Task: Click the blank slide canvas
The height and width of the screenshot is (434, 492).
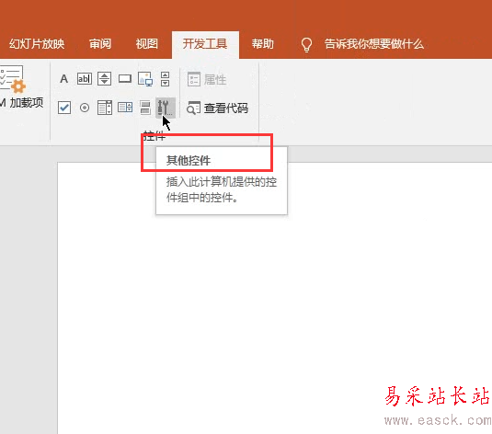Action: [275, 298]
